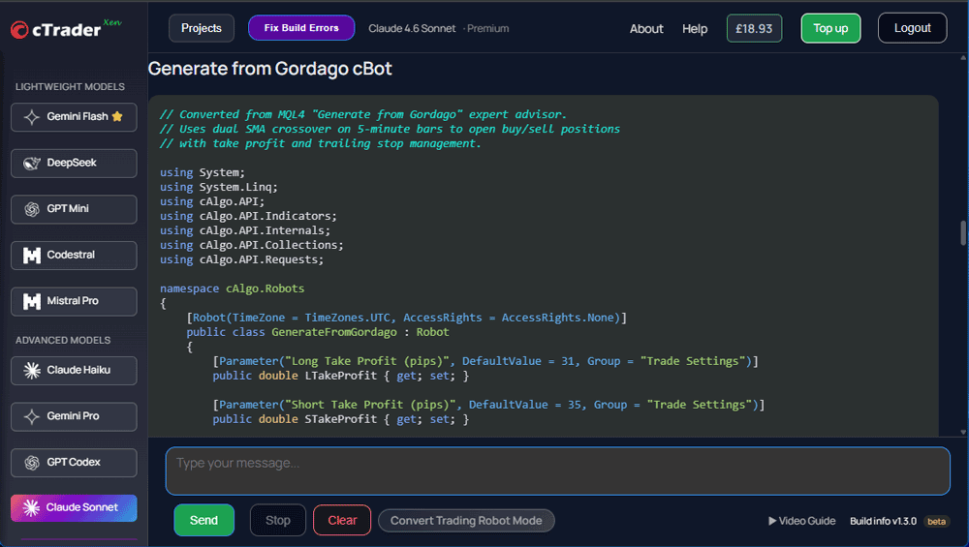The height and width of the screenshot is (547, 969).
Task: Select the Claude Sonnet model
Action: [x=74, y=507]
